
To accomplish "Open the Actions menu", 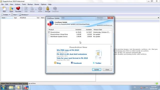I will pos(17,4).
